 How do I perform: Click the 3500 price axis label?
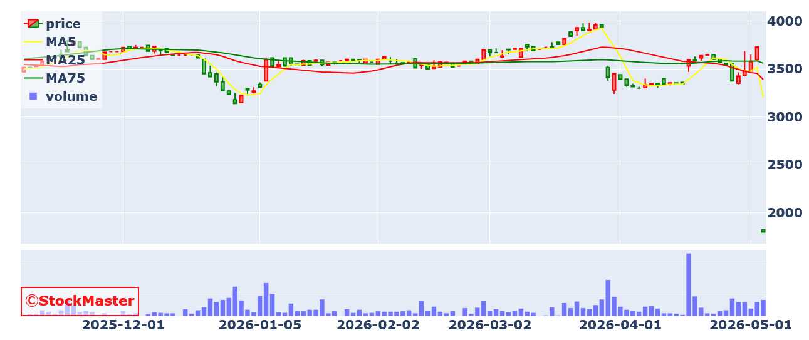(x=786, y=69)
